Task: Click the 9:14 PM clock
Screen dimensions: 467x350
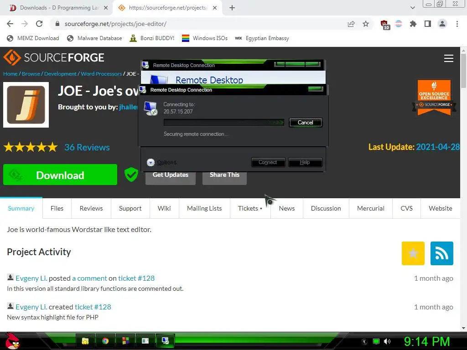Action: [x=427, y=341]
